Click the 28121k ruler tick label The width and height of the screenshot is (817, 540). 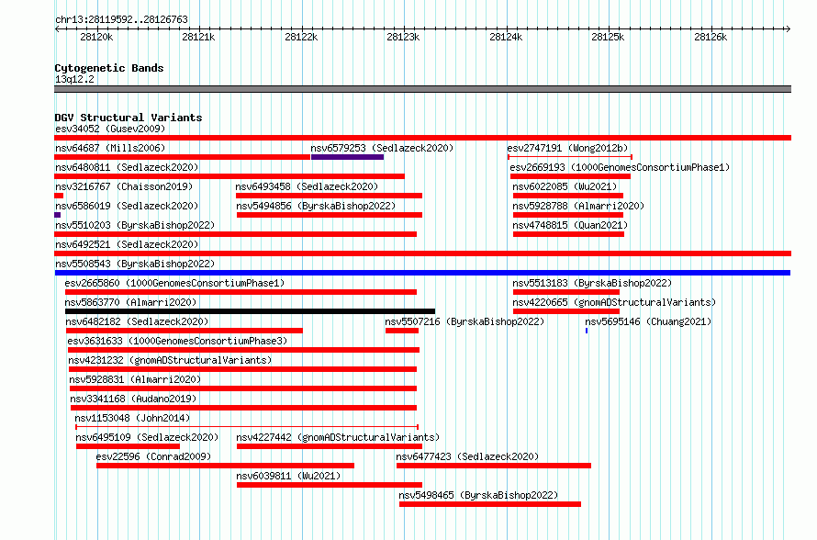click(198, 37)
